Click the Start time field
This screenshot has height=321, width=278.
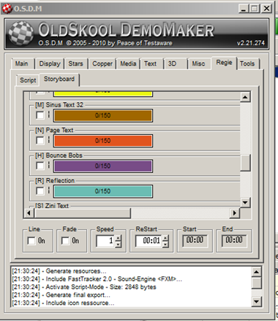195,241
